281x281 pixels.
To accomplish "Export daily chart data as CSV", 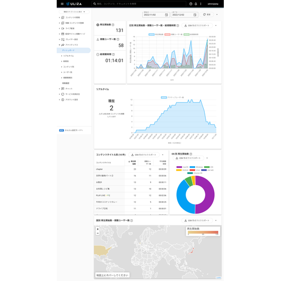I will [x=197, y=26].
